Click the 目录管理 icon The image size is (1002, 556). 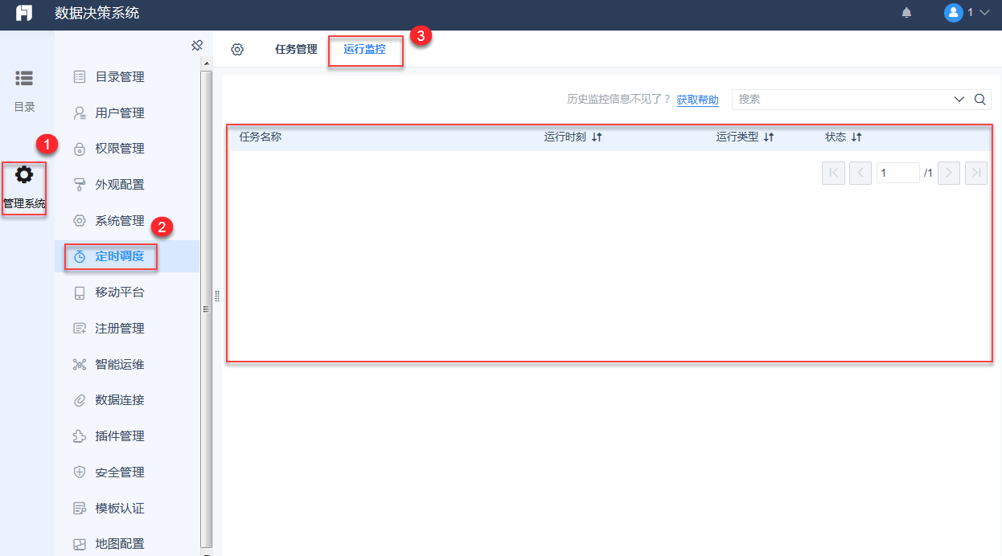tap(79, 77)
